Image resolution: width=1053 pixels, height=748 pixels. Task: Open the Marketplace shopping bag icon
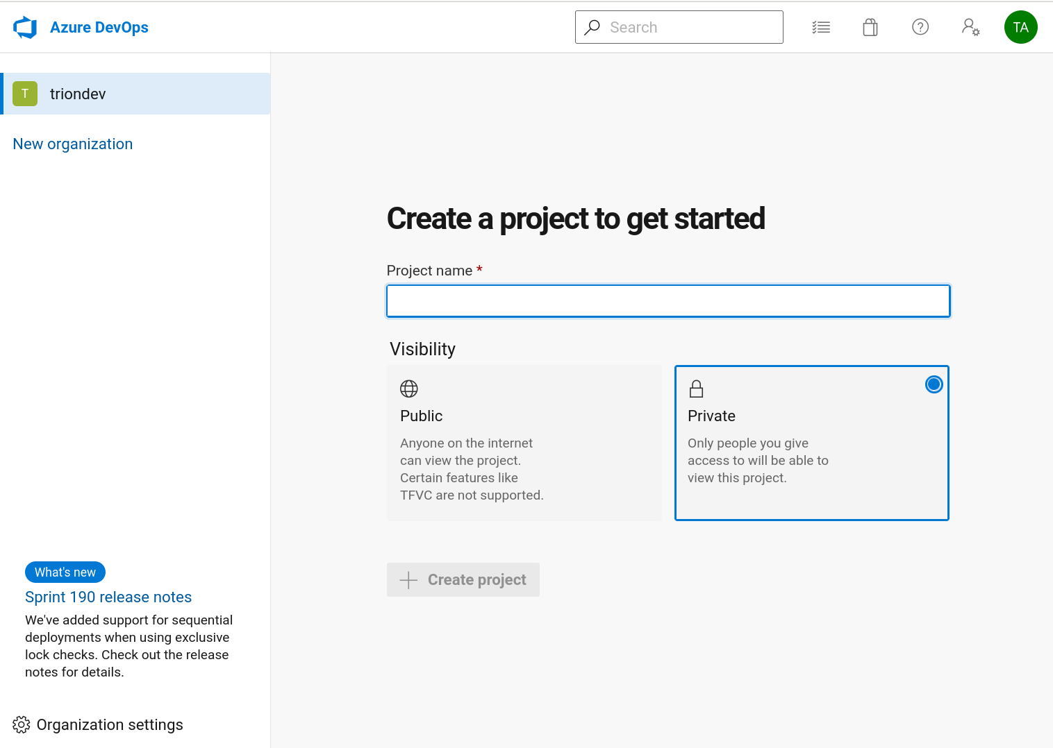pos(870,27)
